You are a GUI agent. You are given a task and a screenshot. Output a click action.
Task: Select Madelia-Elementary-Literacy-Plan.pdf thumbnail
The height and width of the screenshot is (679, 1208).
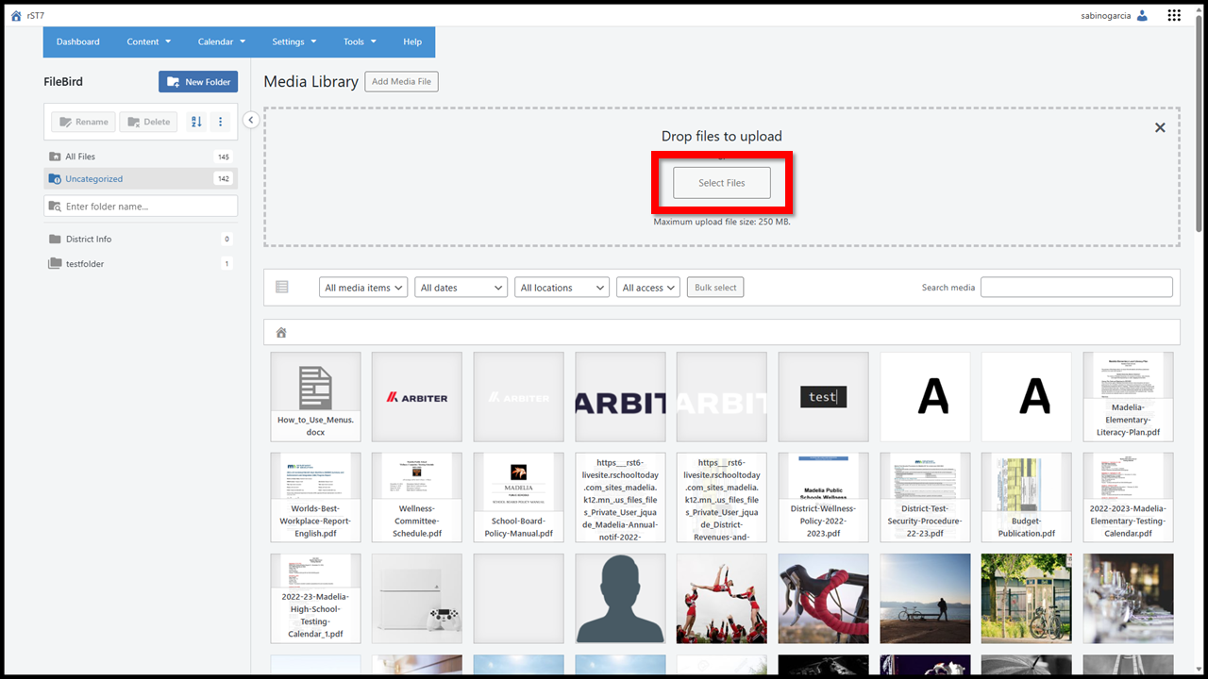tap(1128, 397)
